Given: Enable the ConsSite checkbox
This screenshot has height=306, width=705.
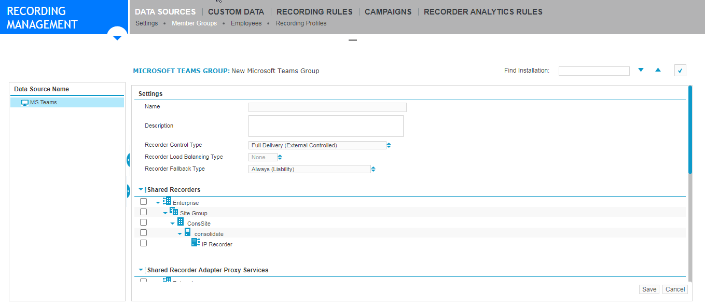Looking at the screenshot, I should tap(144, 222).
